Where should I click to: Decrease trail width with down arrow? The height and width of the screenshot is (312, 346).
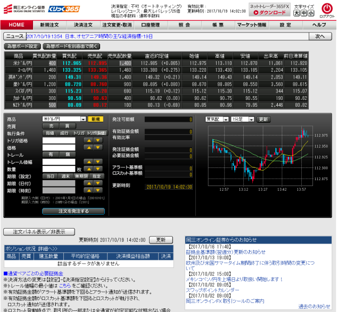click(x=98, y=162)
